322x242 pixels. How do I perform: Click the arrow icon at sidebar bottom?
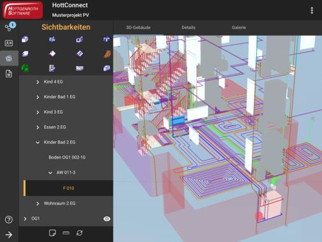tap(9, 234)
